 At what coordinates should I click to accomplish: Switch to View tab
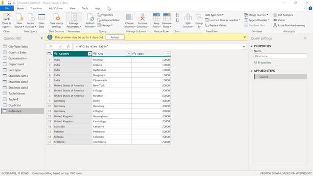[72, 8]
